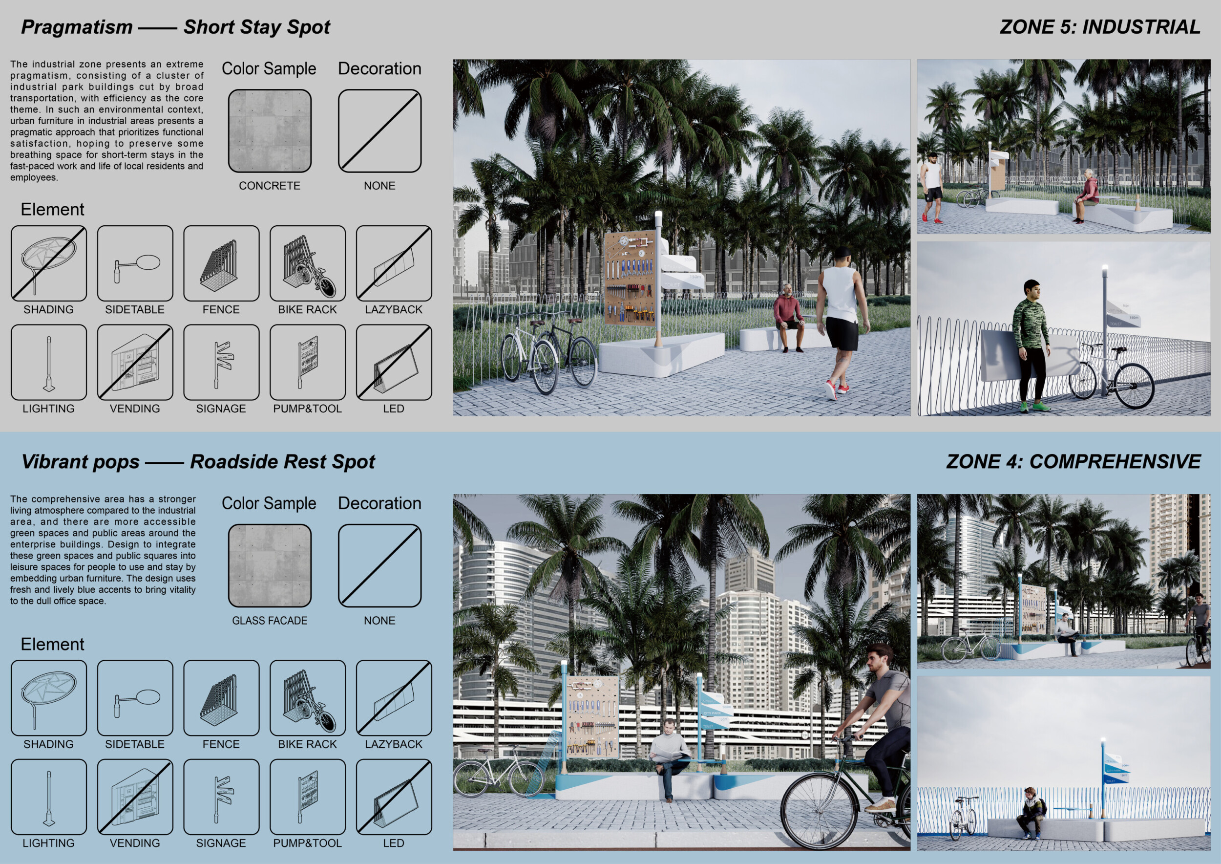This screenshot has height=864, width=1221.
Task: Click the NONE decoration box in the Industrial zone
Action: point(379,131)
